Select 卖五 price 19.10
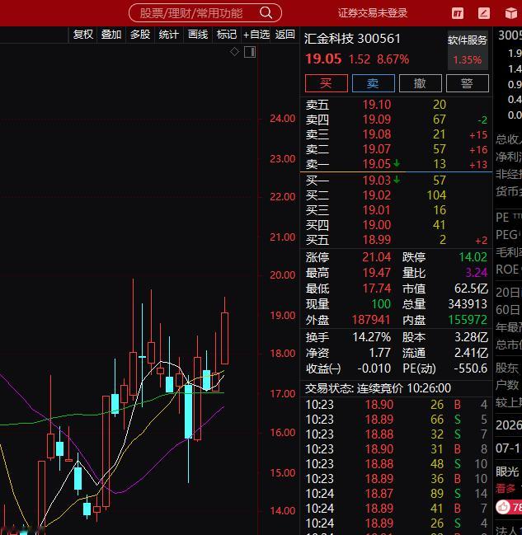Image resolution: width=522 pixels, height=535 pixels. click(x=377, y=105)
